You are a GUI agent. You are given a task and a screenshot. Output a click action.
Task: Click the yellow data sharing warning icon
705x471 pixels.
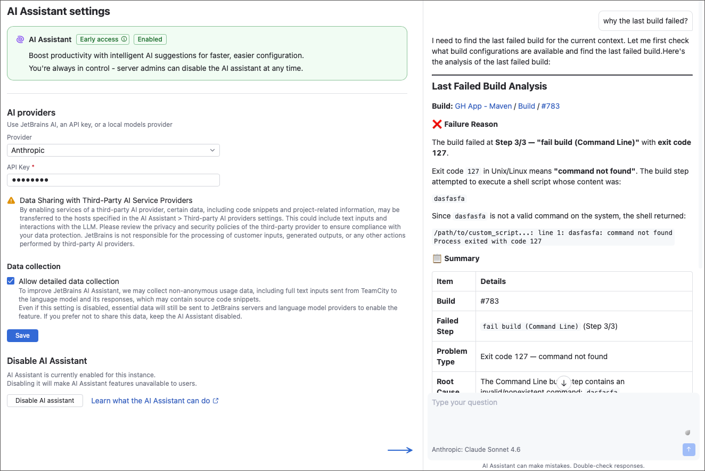tap(11, 201)
